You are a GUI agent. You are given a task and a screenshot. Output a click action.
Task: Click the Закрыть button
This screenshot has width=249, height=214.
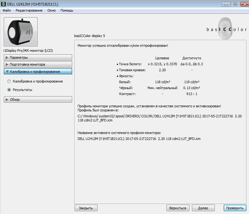(x=86, y=208)
